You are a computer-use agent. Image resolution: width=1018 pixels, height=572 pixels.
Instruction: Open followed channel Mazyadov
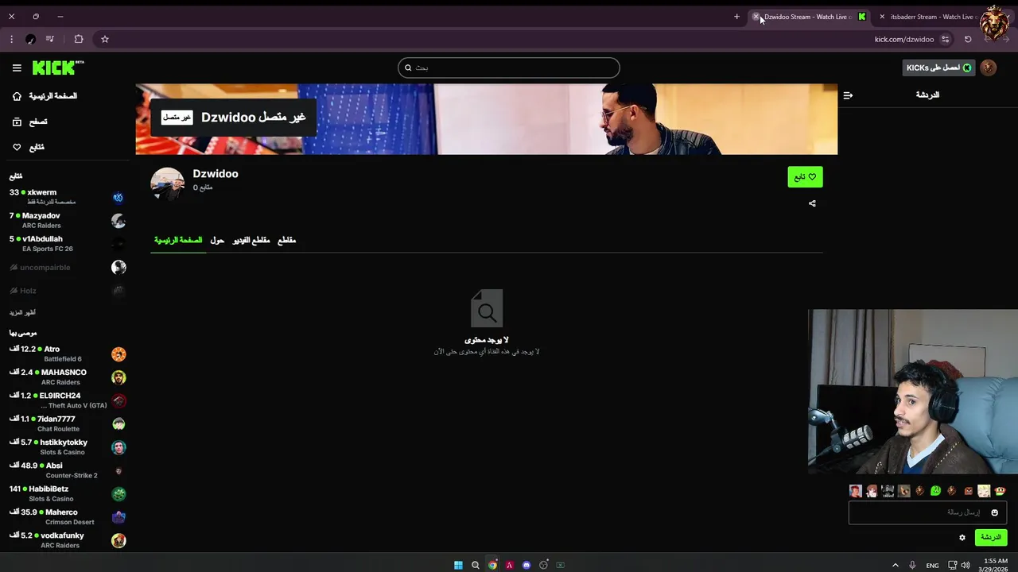click(67, 220)
